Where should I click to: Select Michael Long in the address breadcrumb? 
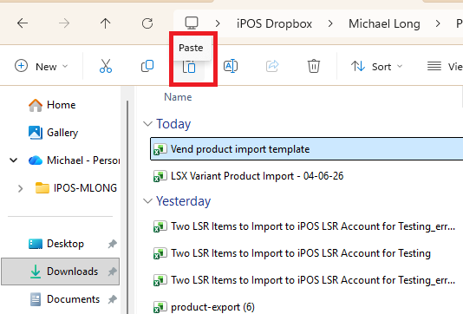384,23
